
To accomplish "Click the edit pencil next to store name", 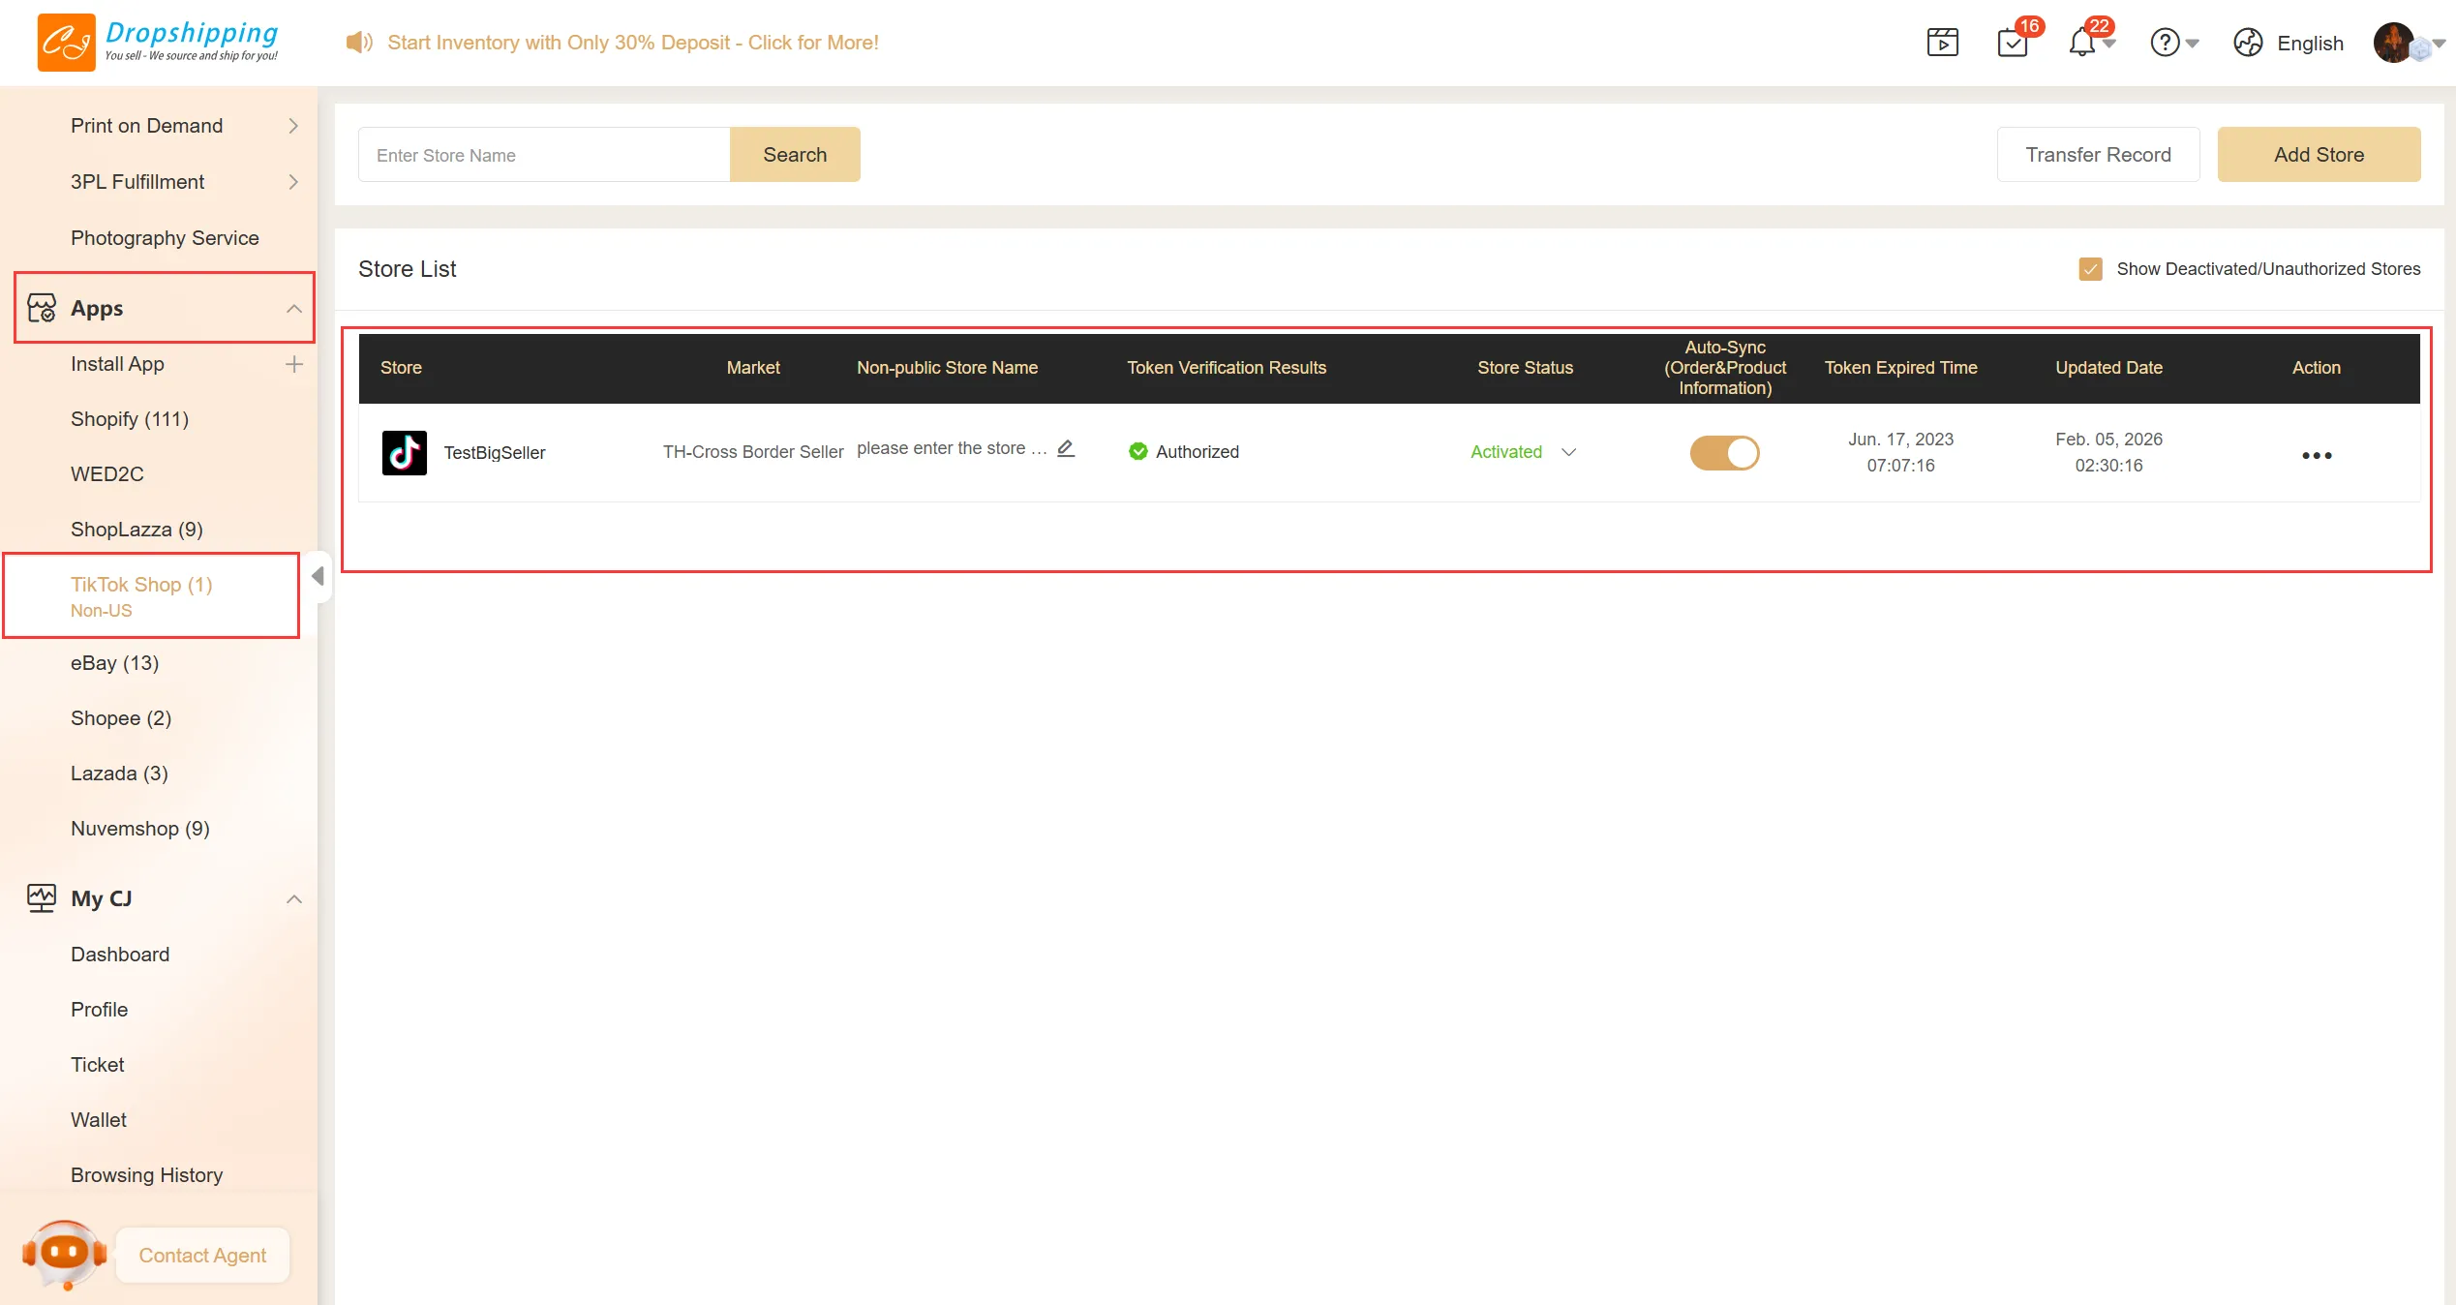I will pyautogui.click(x=1066, y=448).
